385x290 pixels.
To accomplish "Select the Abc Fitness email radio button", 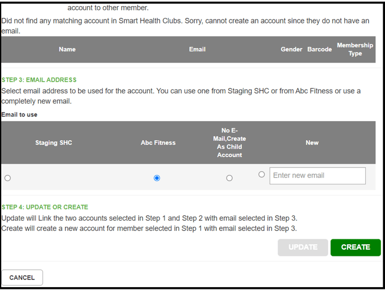I will (157, 178).
